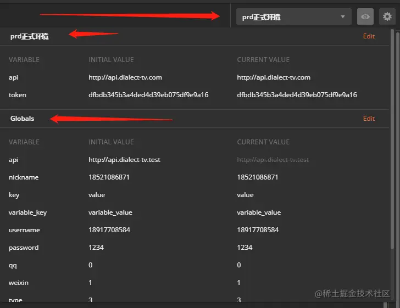Viewport: 400px width, 308px height.
Task: Click current value http://api.dialect-tv.com
Action: (x=274, y=77)
